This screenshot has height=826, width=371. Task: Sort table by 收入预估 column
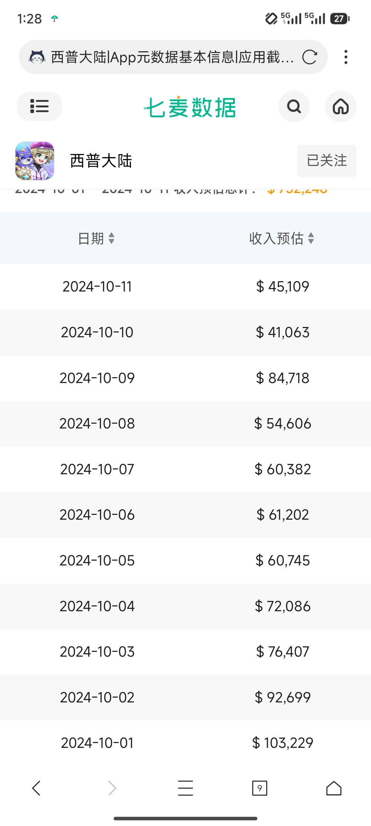point(282,238)
